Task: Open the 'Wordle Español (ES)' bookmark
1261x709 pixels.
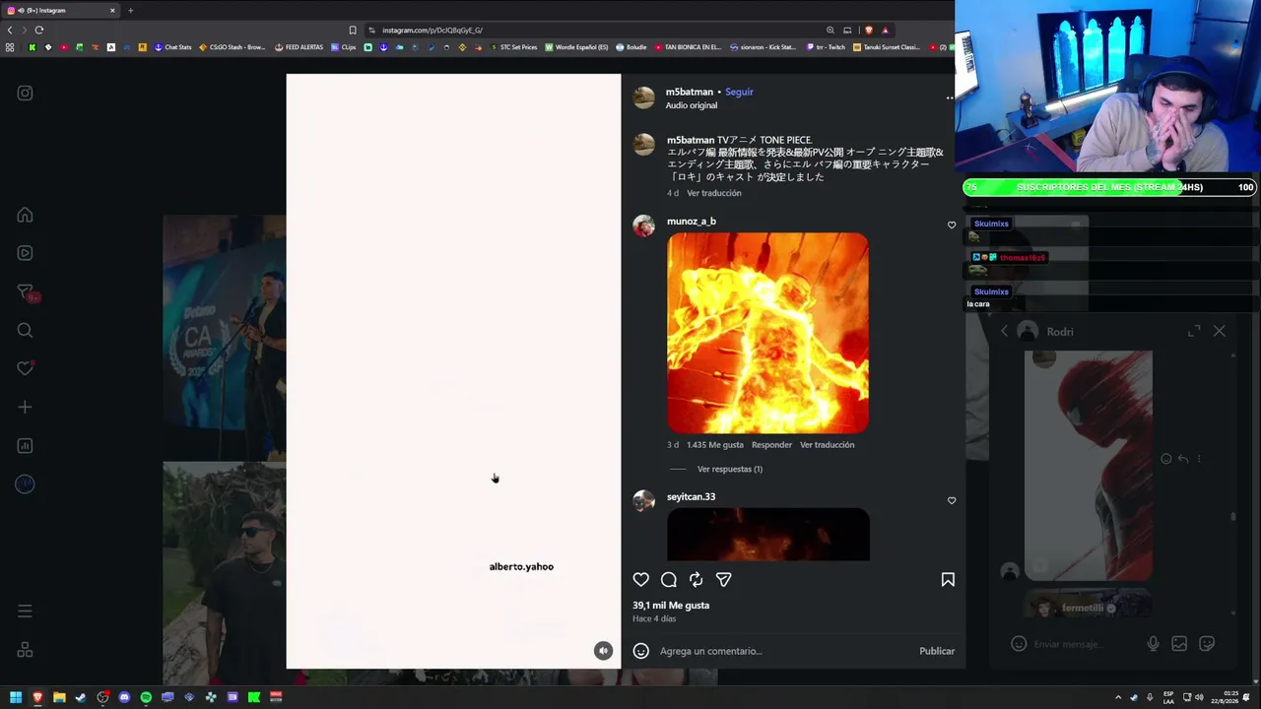Action: coord(576,47)
